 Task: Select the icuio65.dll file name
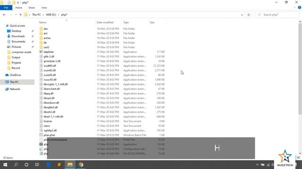pos(50,75)
